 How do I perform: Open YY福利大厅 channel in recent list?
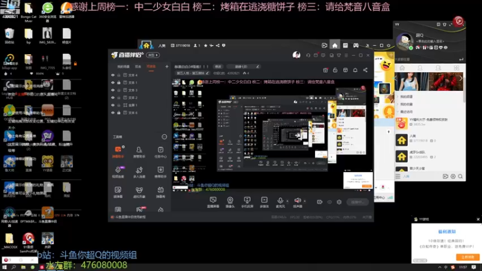(x=429, y=122)
